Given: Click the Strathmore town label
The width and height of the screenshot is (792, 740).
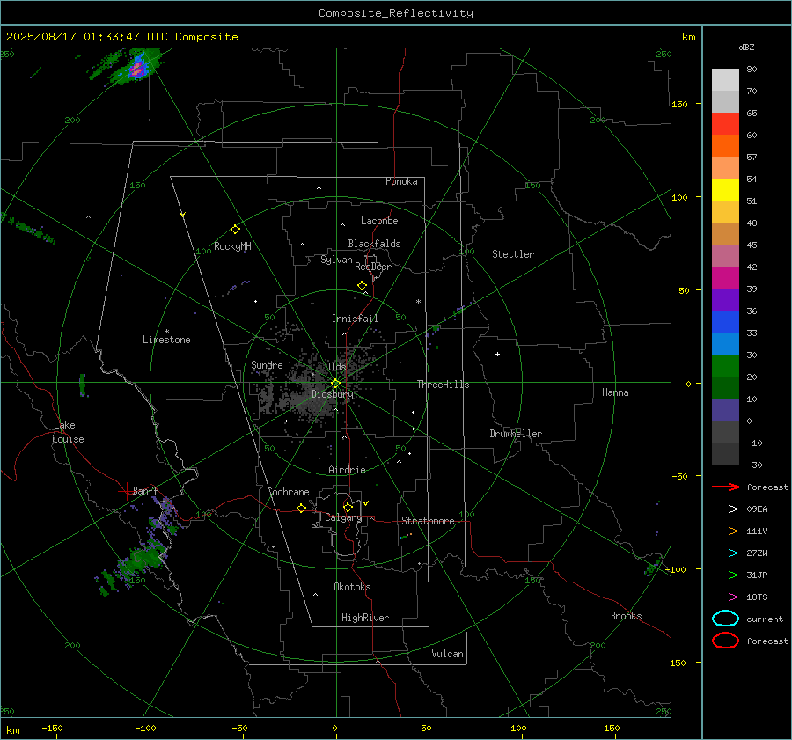Looking at the screenshot, I should point(428,521).
